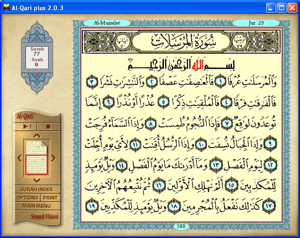Select ayah marker 3

[x=92, y=82]
